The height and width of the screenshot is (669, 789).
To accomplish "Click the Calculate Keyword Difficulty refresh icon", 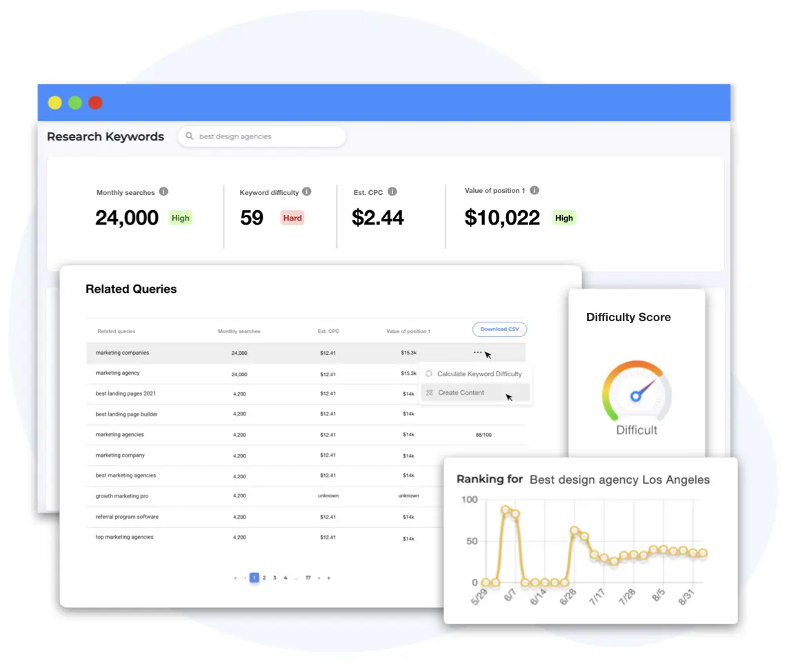I will [429, 374].
